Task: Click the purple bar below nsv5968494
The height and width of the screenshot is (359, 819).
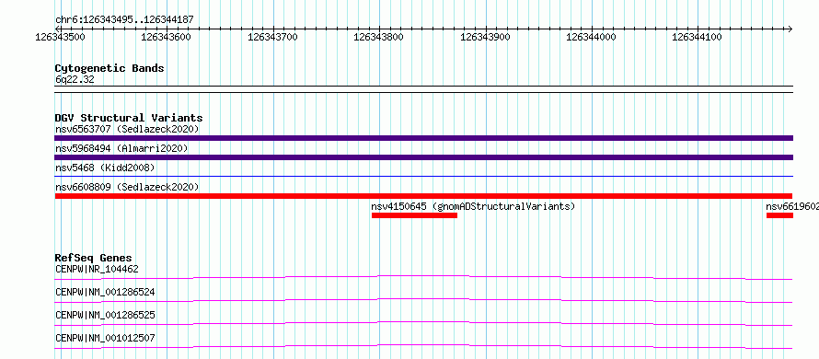Action: click(423, 157)
